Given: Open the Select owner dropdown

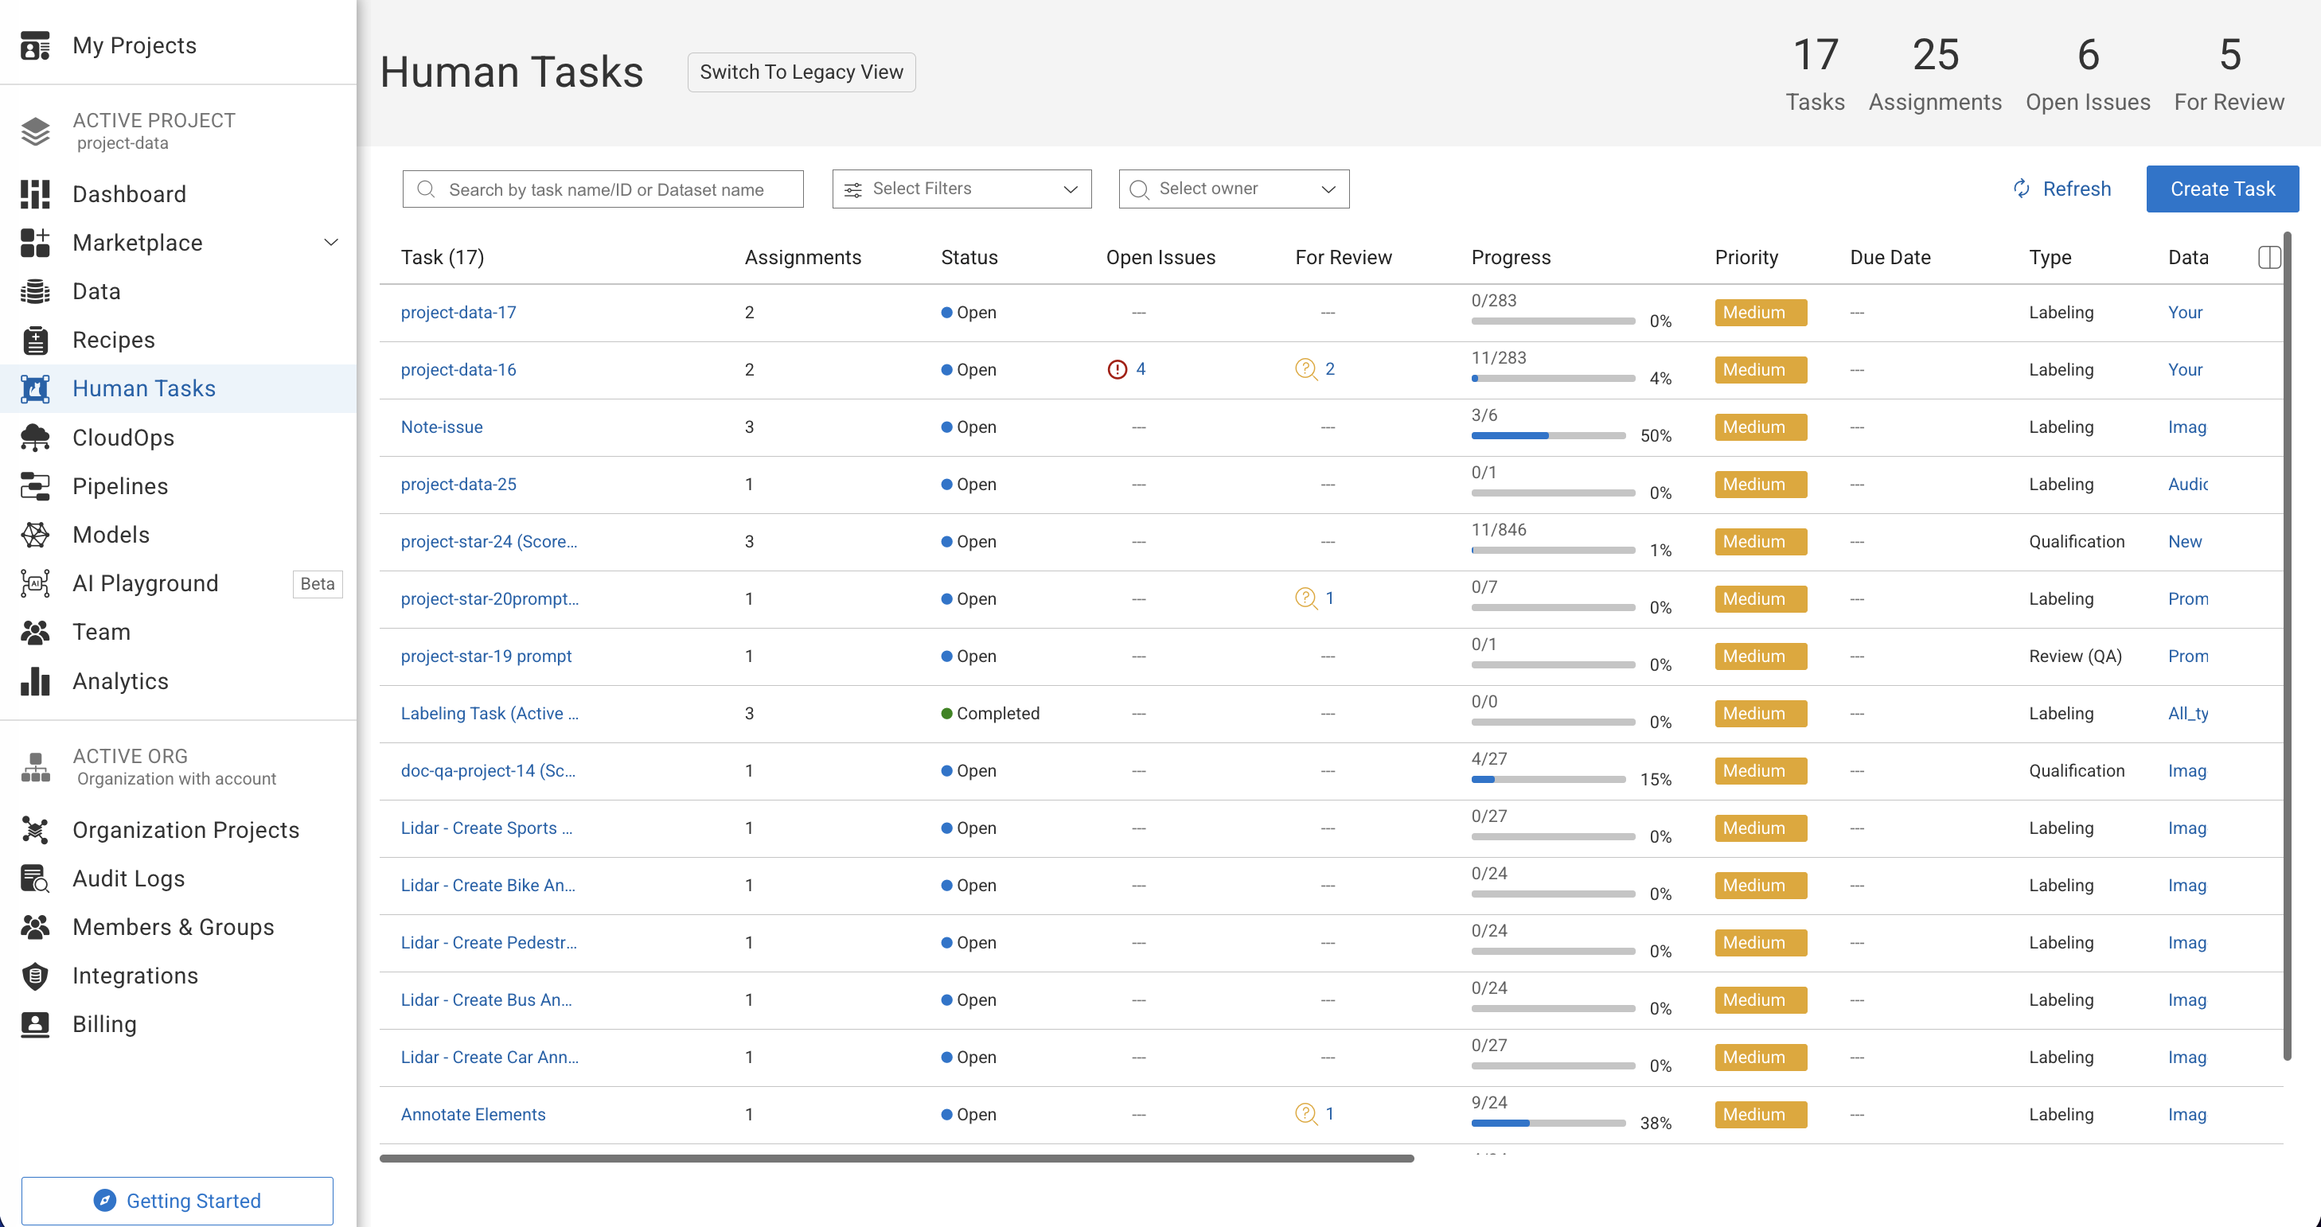Looking at the screenshot, I should point(1234,189).
